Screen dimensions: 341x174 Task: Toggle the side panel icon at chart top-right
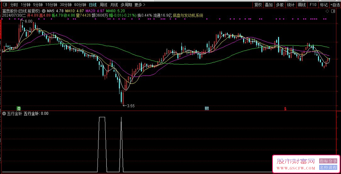tap(333, 11)
